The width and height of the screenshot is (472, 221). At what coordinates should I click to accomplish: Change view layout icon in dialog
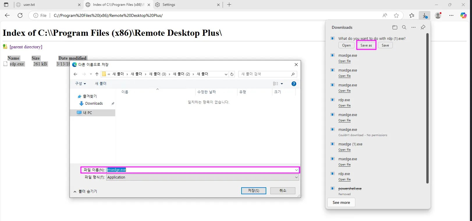276,84
